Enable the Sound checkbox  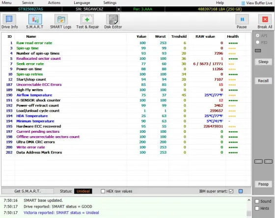[x=257, y=201]
